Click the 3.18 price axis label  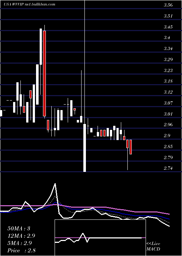tap(168, 81)
